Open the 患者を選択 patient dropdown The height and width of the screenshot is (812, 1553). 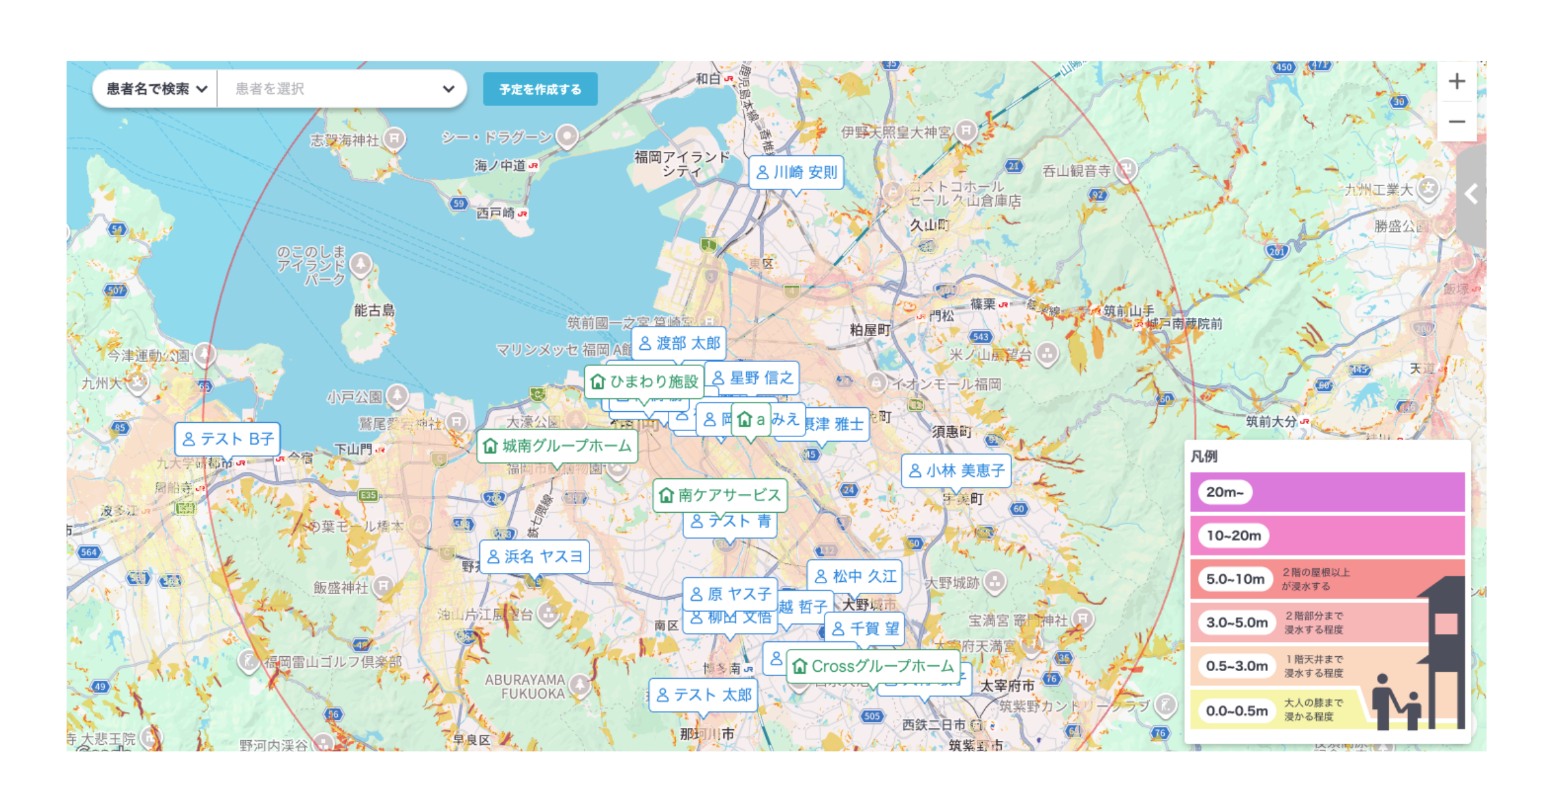click(x=343, y=89)
